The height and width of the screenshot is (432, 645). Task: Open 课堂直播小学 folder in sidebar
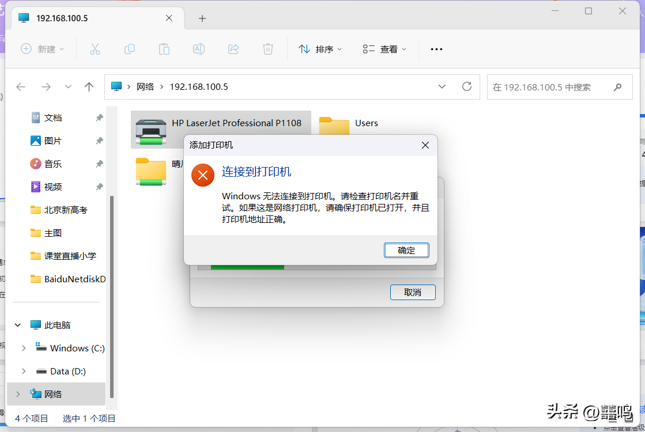[70, 256]
